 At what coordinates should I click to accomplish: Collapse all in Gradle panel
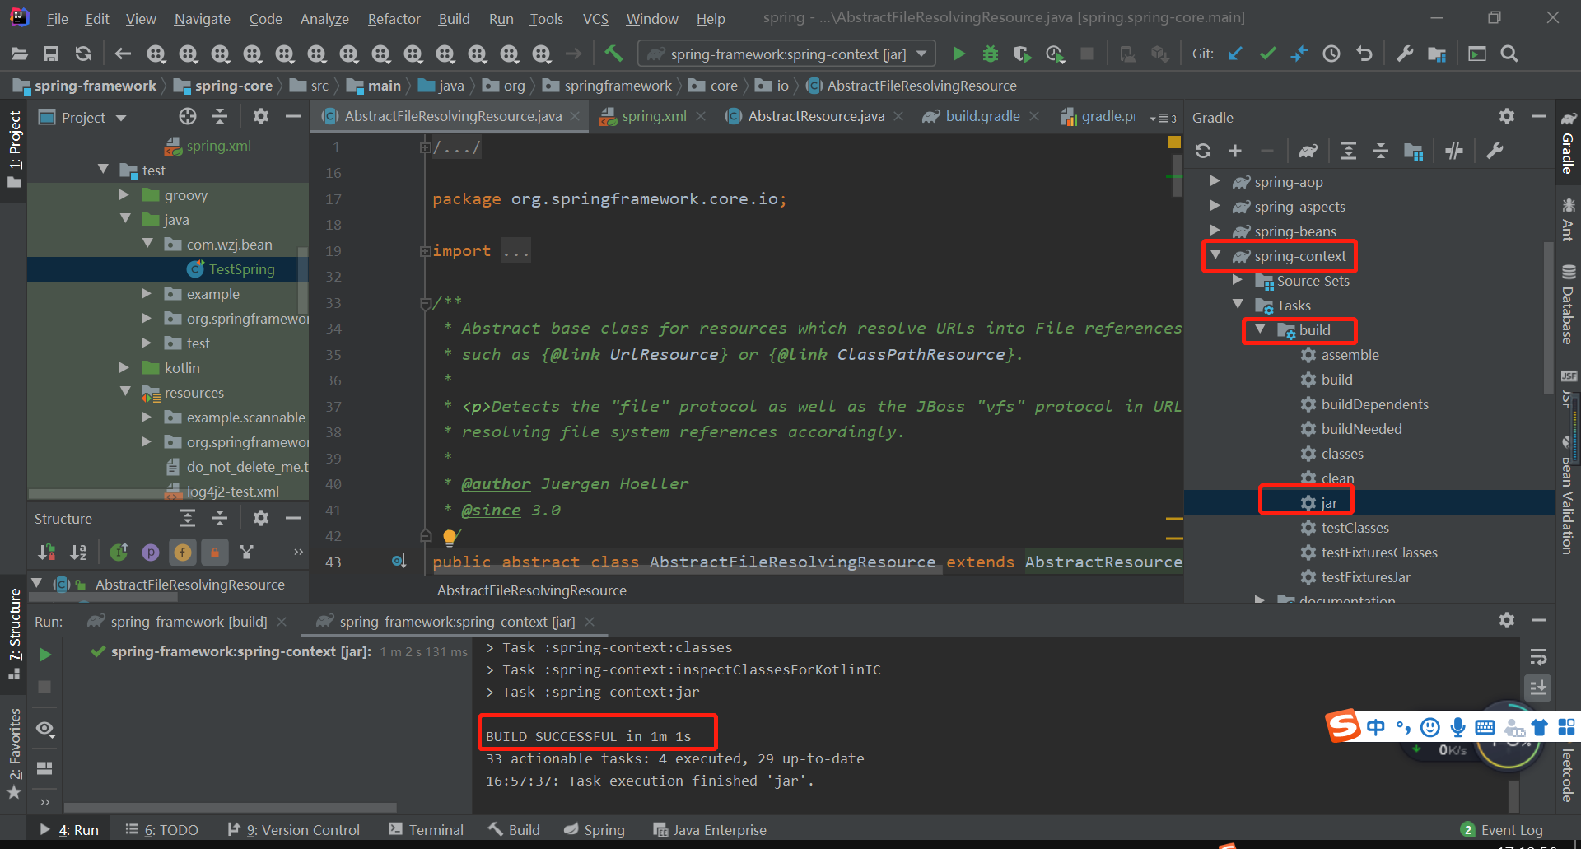pyautogui.click(x=1381, y=151)
